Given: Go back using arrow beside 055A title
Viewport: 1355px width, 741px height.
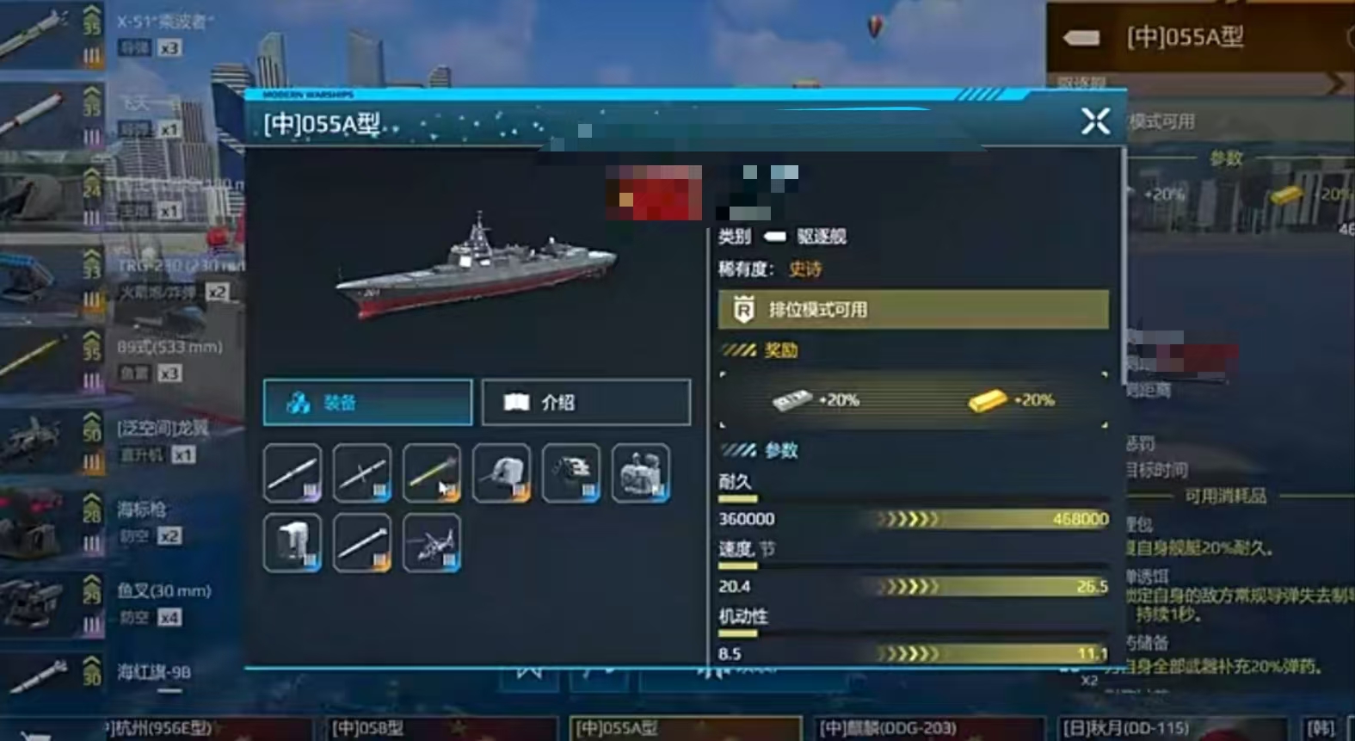Looking at the screenshot, I should point(1081,37).
